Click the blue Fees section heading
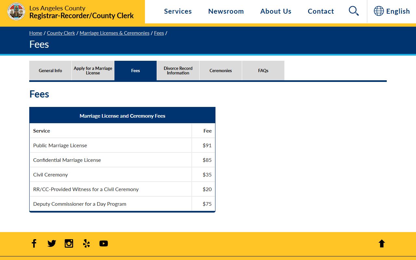This screenshot has width=416, height=260. [39, 94]
